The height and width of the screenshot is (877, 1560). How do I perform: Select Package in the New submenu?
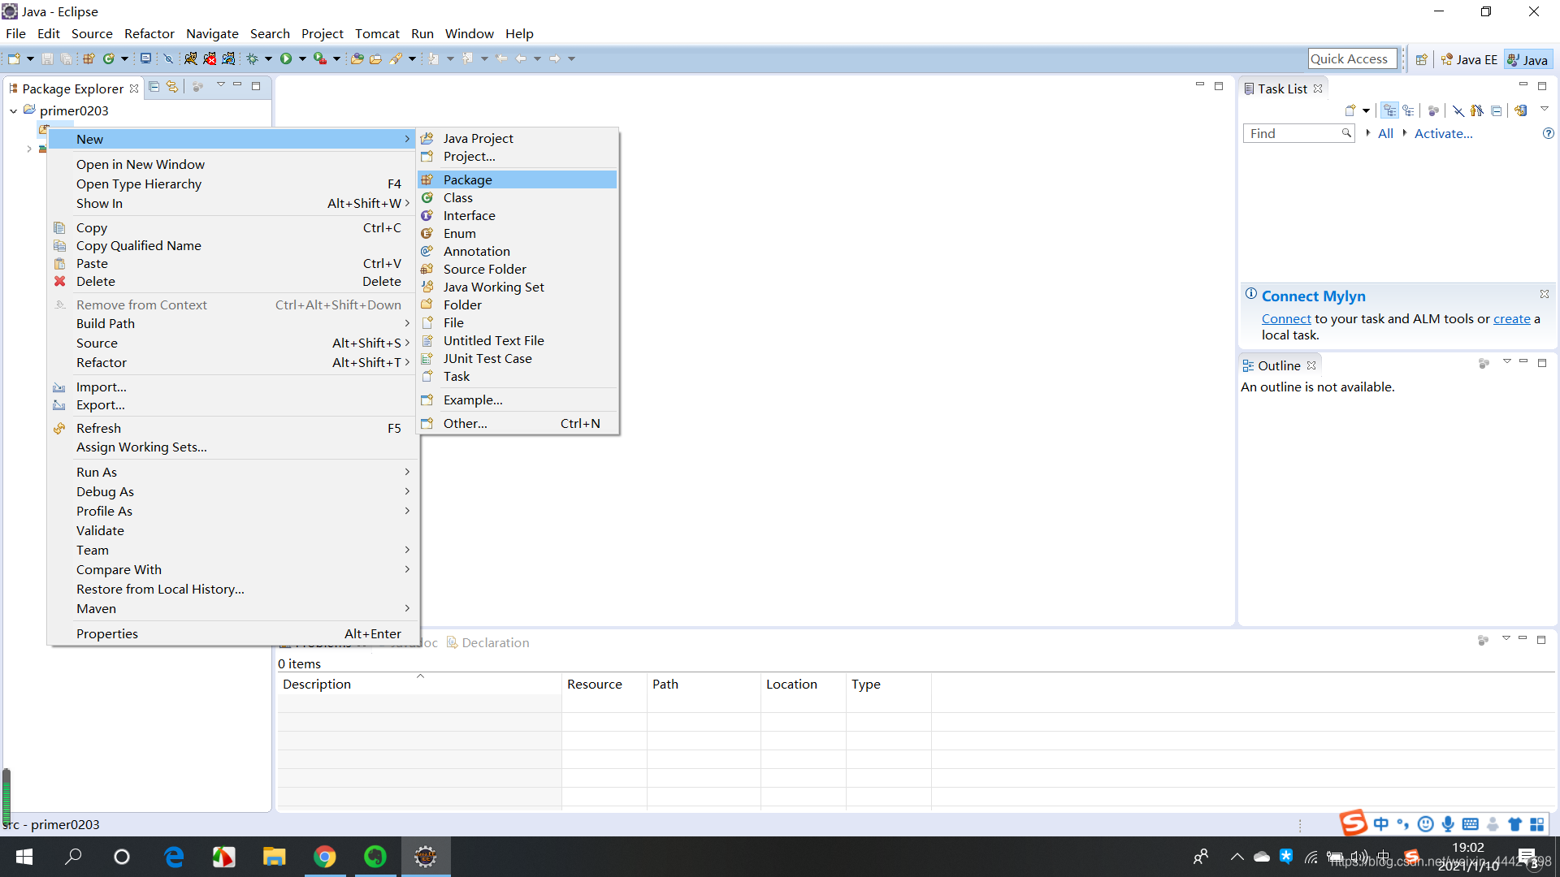[517, 179]
